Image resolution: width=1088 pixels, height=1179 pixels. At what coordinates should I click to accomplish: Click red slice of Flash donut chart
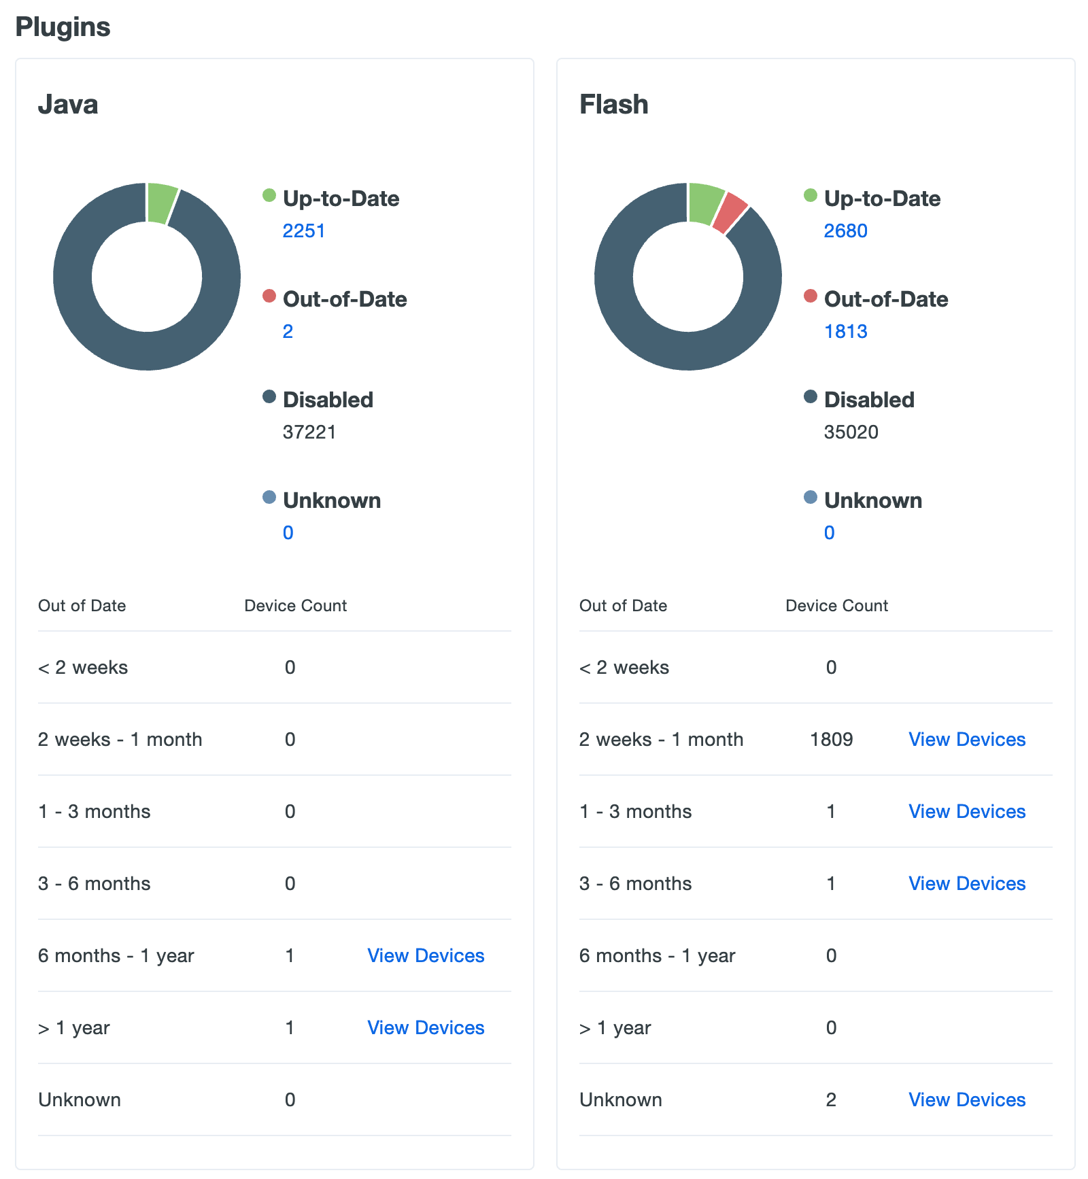point(730,212)
